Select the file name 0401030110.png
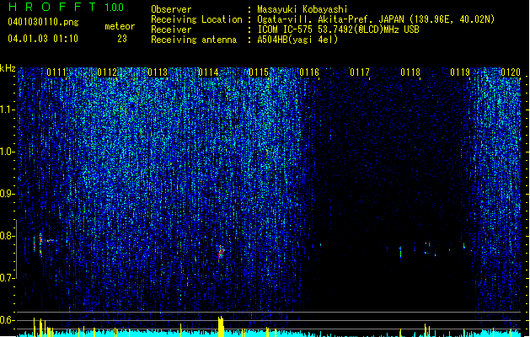Screen dimensions: 530x337 point(43,22)
